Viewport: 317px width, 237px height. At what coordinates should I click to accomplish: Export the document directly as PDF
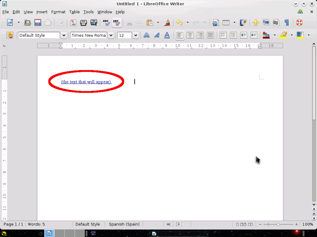click(x=73, y=23)
